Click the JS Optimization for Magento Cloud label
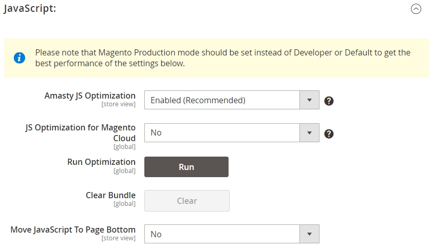433x248 pixels. (80, 133)
